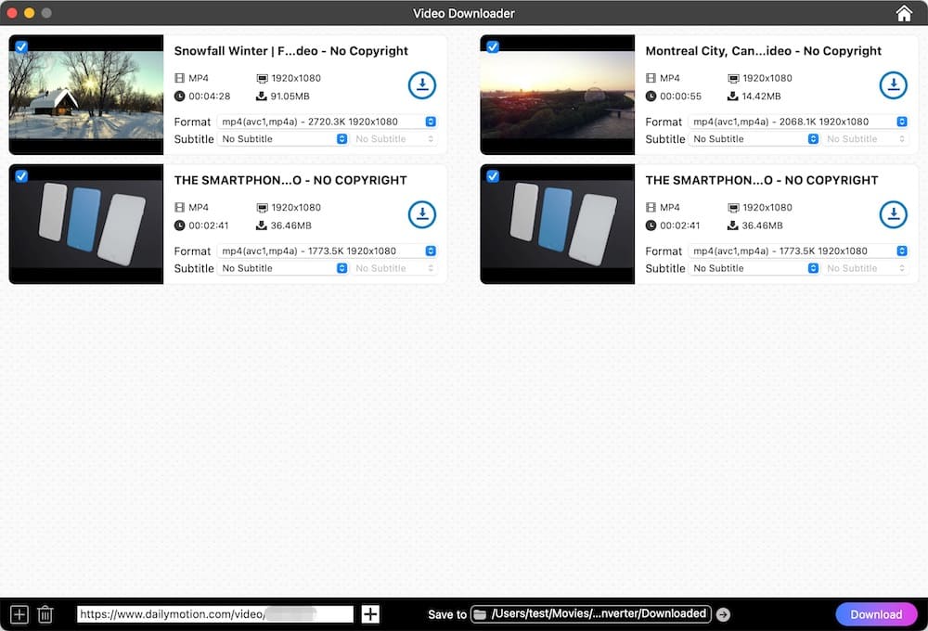The image size is (928, 631).
Task: Click the Home icon in the title bar
Action: 905,13
